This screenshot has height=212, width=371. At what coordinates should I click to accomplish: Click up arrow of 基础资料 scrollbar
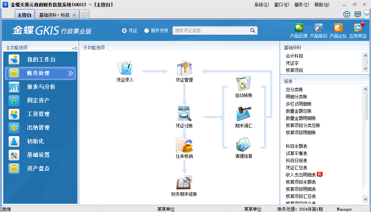(365, 56)
